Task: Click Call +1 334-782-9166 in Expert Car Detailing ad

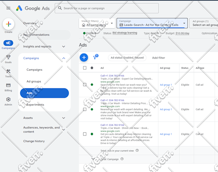Action: pyautogui.click(x=112, y=76)
